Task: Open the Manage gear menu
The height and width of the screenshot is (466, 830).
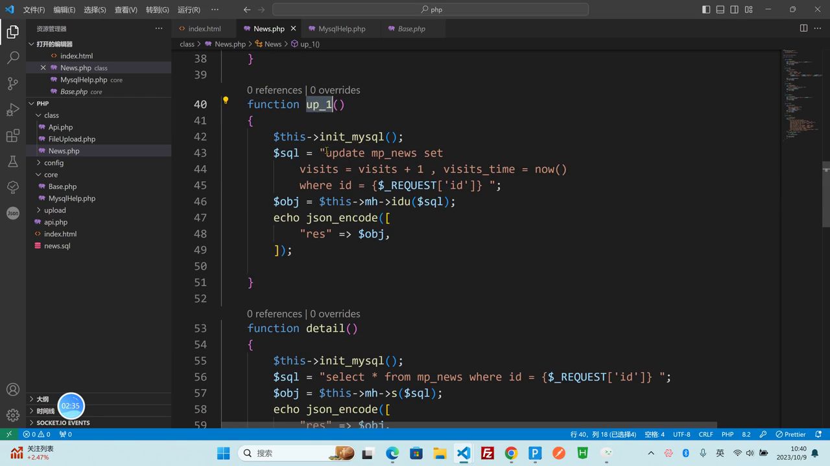Action: click(x=13, y=416)
